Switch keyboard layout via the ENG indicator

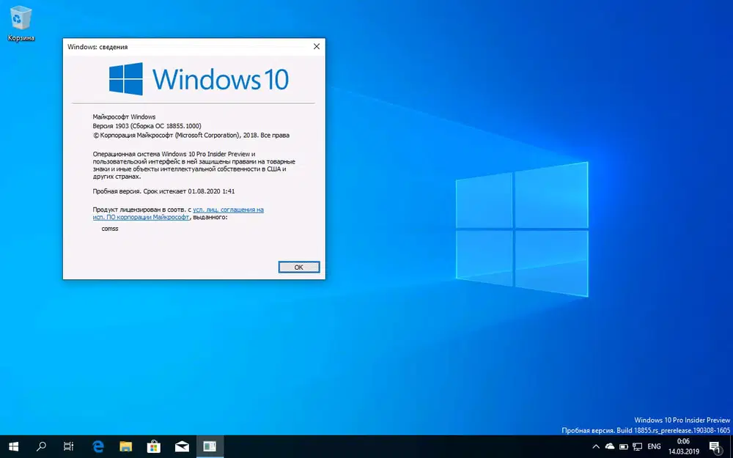654,446
